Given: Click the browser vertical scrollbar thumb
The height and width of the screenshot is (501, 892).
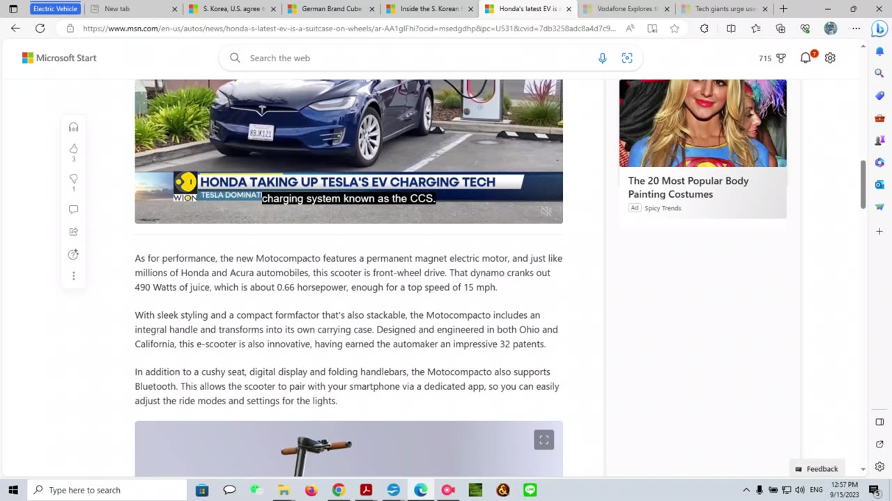Looking at the screenshot, I should click(863, 184).
